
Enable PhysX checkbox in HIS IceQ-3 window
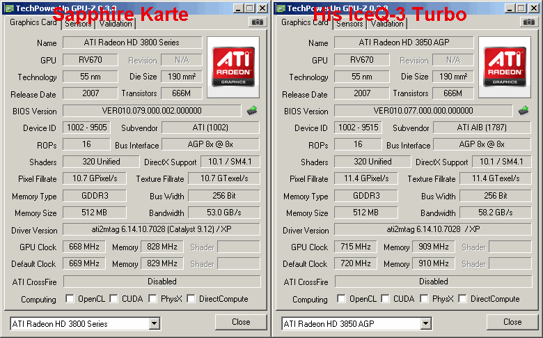[424, 298]
